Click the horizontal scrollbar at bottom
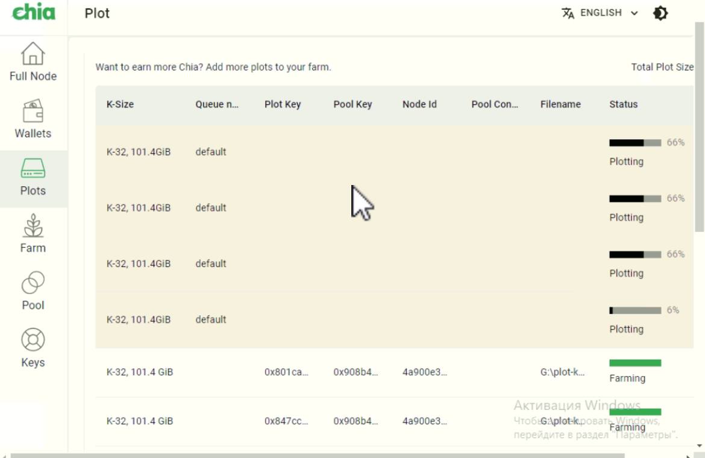The image size is (705, 458). tap(318, 456)
